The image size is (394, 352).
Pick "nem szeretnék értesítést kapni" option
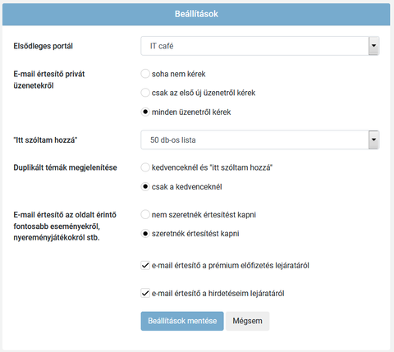[145, 215]
